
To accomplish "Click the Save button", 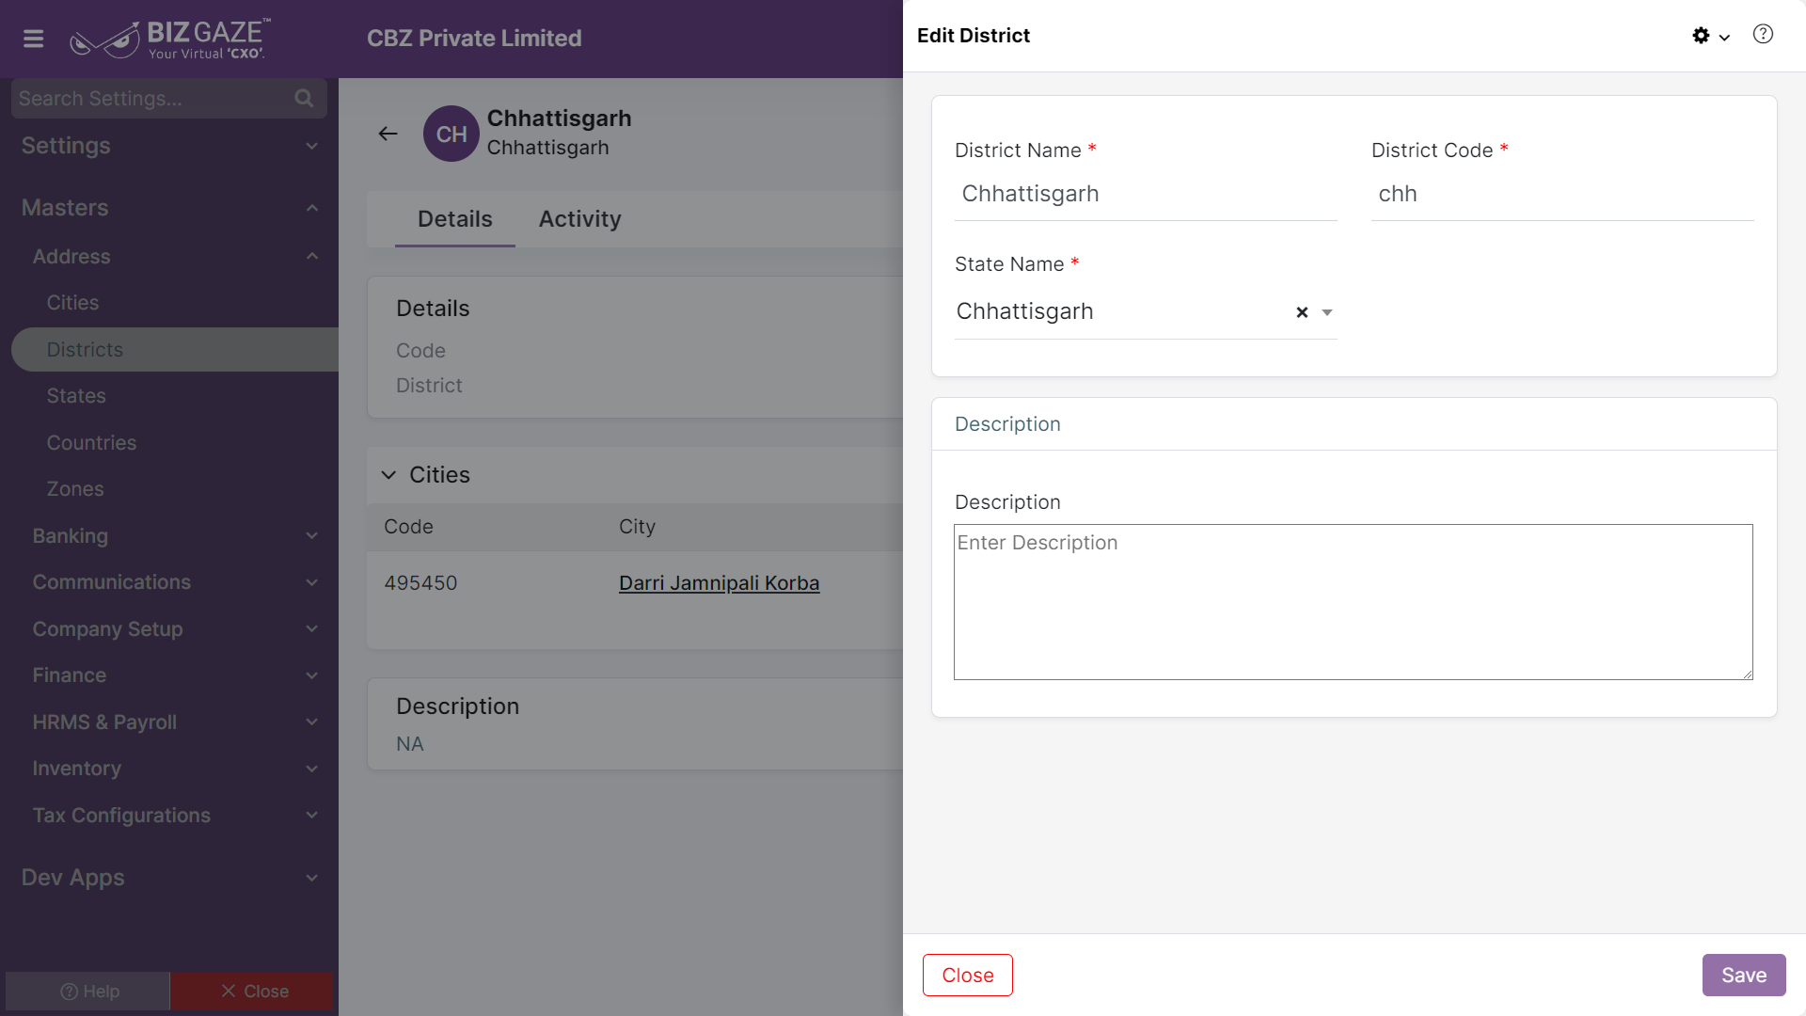I will coord(1744,976).
